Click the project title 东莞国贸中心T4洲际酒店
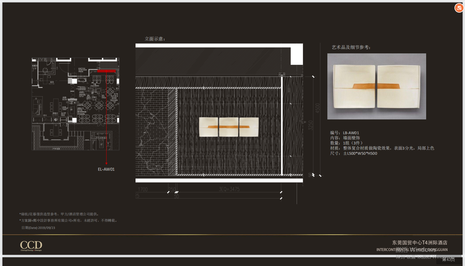 420,242
